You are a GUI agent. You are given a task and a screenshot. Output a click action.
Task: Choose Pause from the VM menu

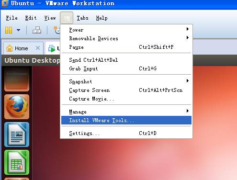pyautogui.click(x=126, y=47)
